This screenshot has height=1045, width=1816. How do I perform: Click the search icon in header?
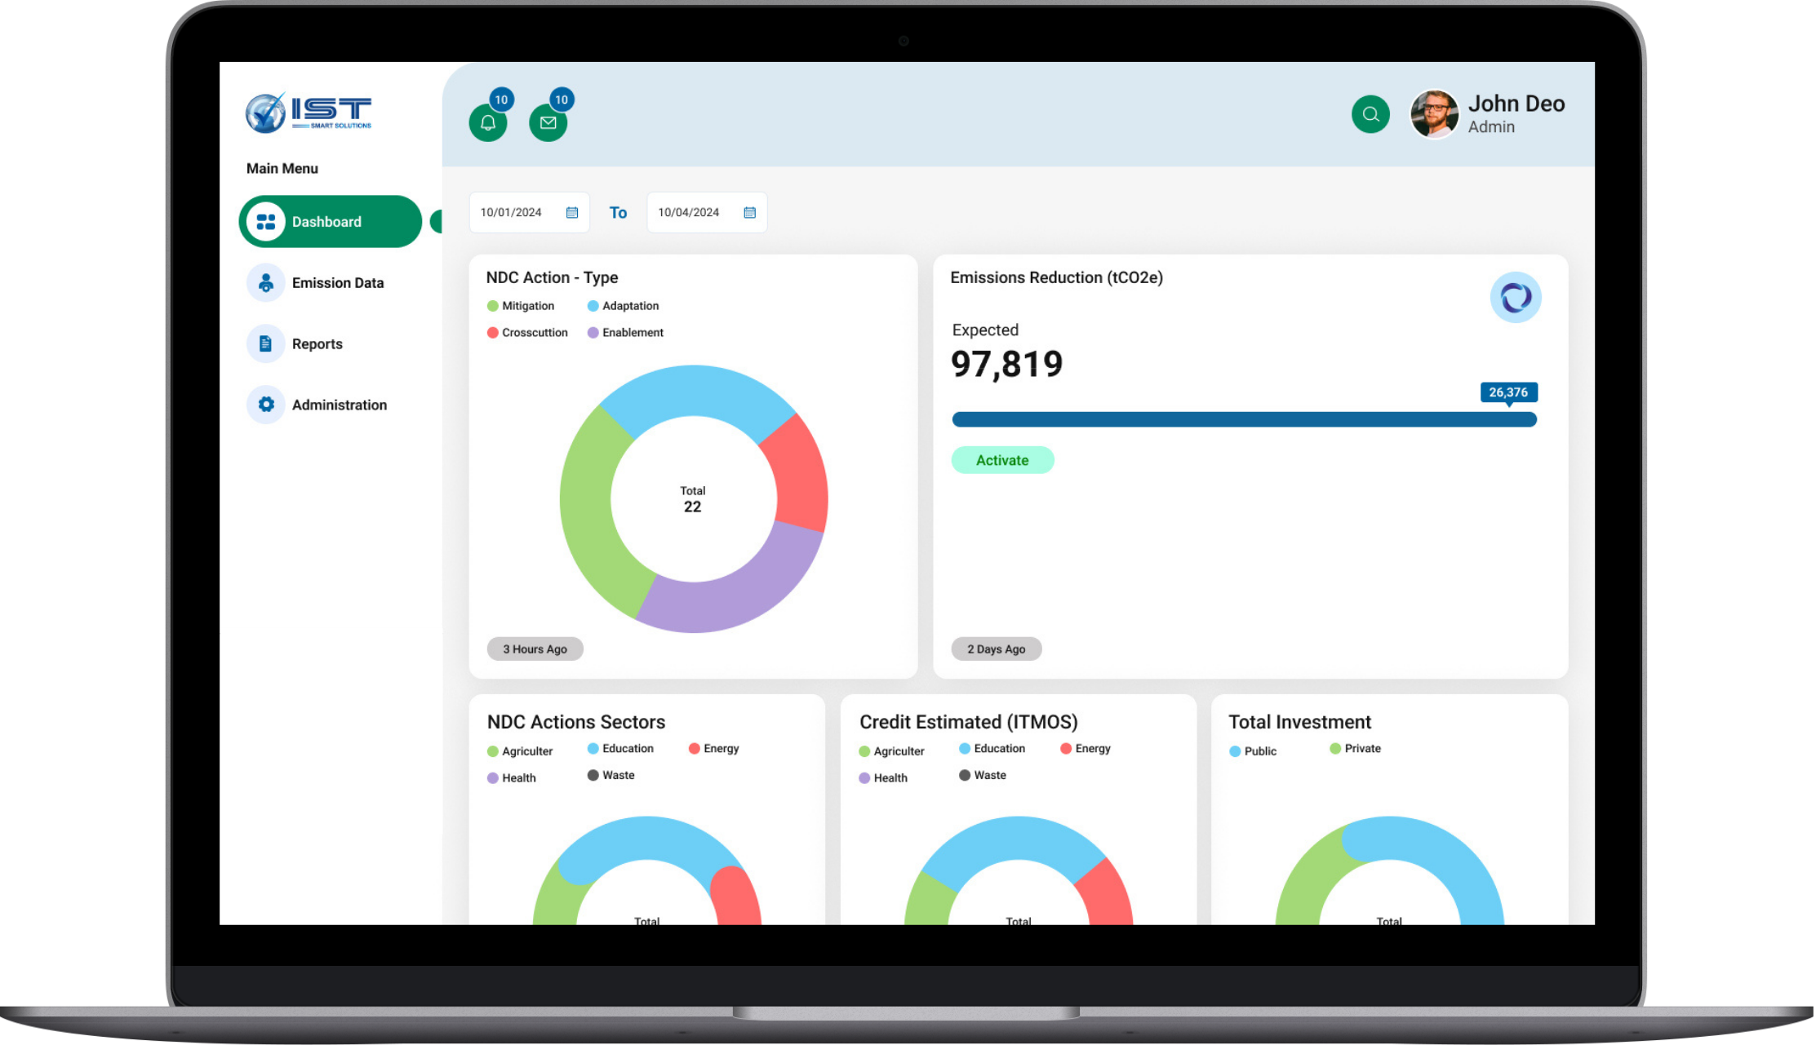[1370, 113]
